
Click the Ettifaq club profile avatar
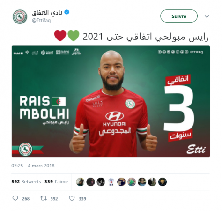coord(20,16)
